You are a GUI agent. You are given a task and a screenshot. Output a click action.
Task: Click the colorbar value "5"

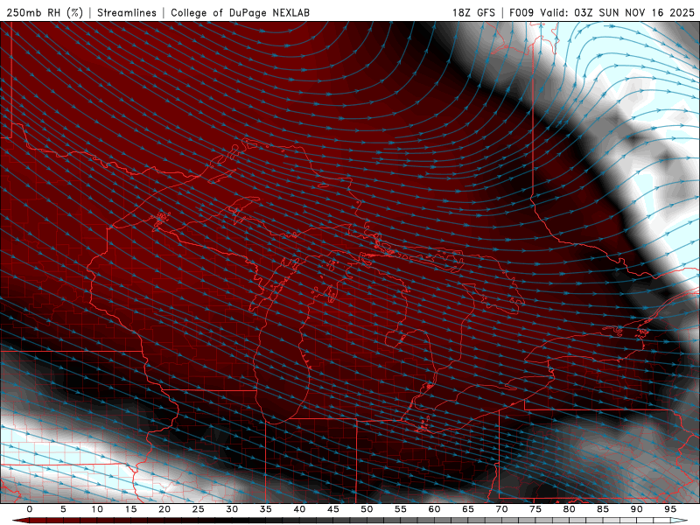(x=63, y=509)
